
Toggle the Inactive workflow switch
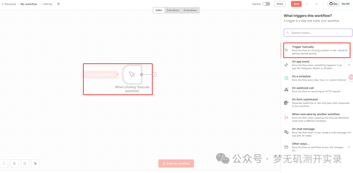pyautogui.click(x=266, y=4)
